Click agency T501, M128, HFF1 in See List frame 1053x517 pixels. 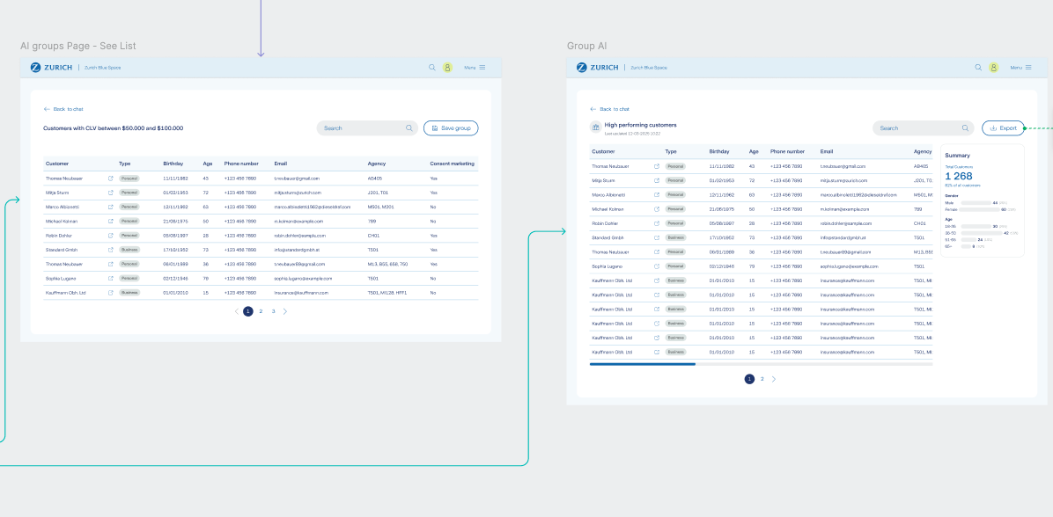point(387,293)
